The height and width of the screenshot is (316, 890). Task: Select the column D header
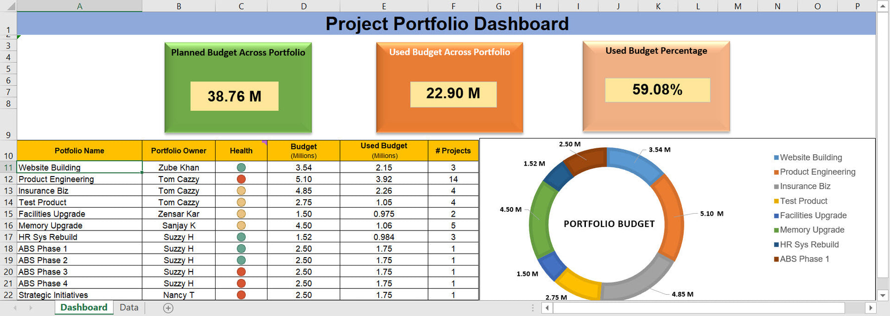tap(304, 6)
